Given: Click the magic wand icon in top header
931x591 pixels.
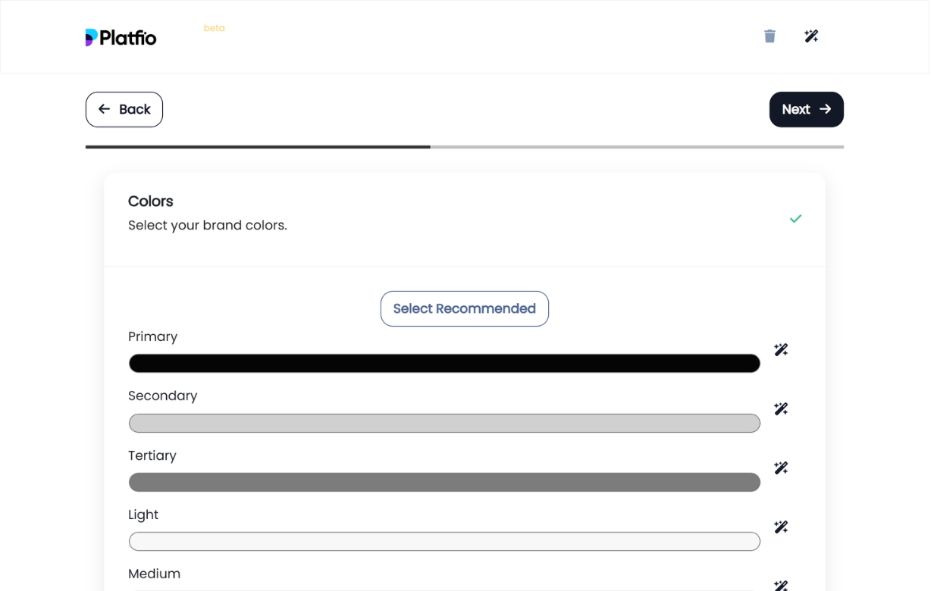Looking at the screenshot, I should pyautogui.click(x=811, y=36).
